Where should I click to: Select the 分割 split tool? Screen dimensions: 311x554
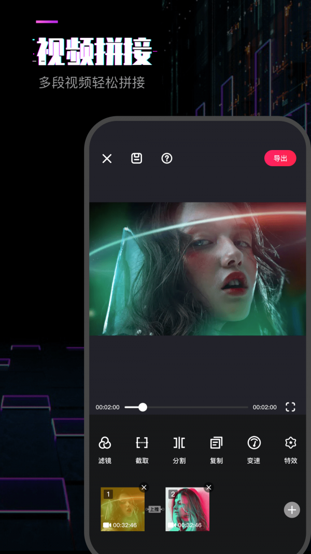tap(179, 449)
